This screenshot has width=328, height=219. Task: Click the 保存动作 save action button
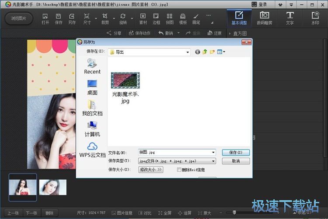pyautogui.click(x=140, y=33)
